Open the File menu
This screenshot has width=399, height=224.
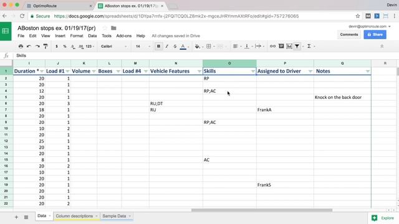pyautogui.click(x=21, y=36)
